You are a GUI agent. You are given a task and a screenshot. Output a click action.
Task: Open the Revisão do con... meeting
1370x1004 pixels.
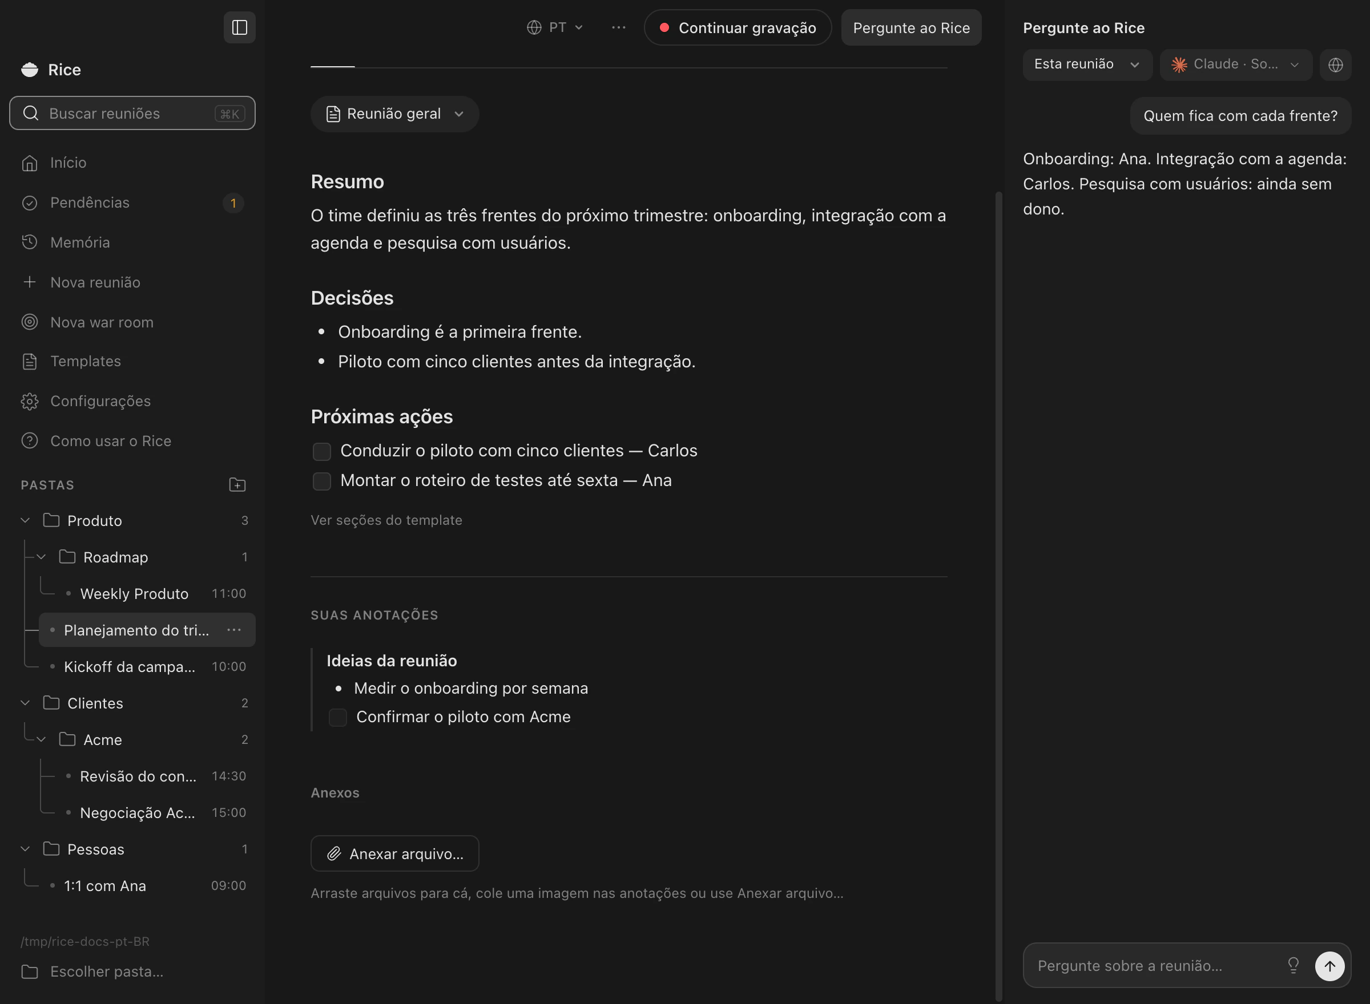coord(155,775)
